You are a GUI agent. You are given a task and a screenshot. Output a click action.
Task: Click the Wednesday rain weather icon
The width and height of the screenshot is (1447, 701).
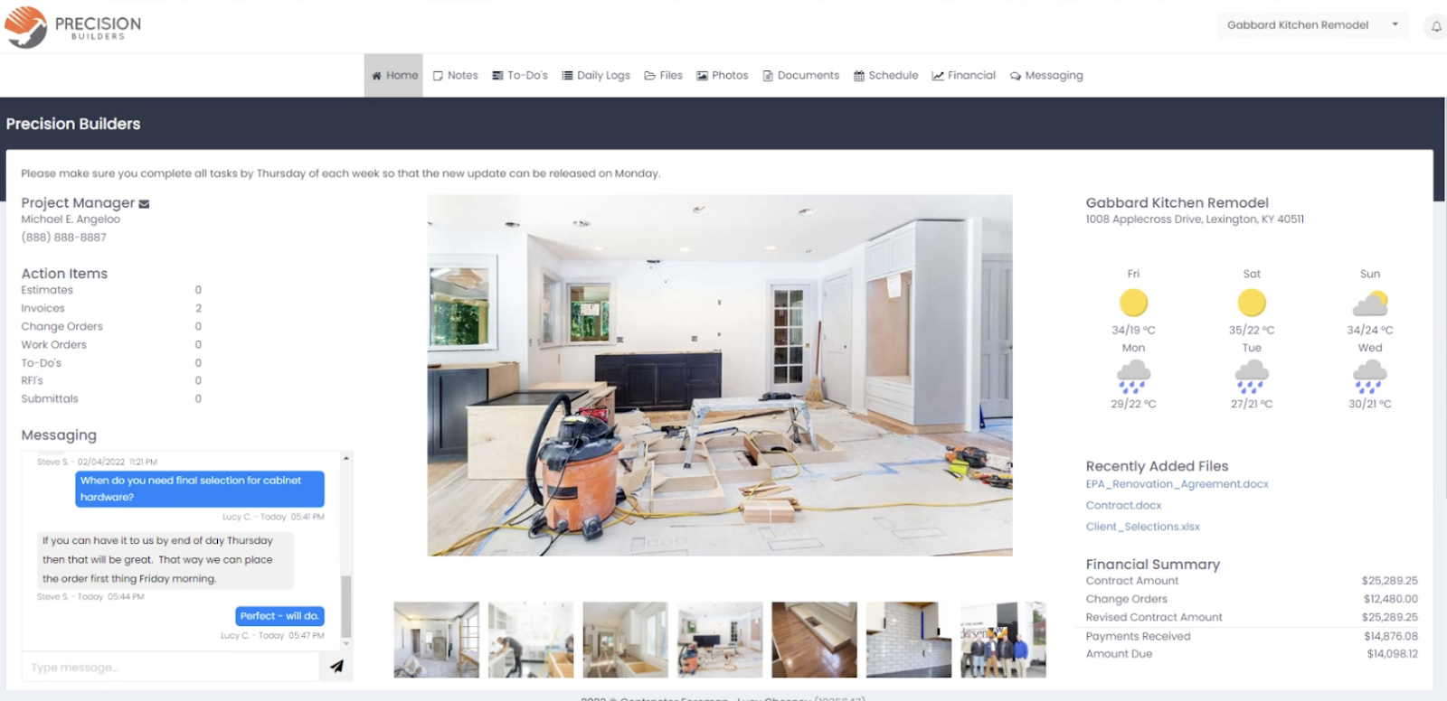pos(1370,376)
